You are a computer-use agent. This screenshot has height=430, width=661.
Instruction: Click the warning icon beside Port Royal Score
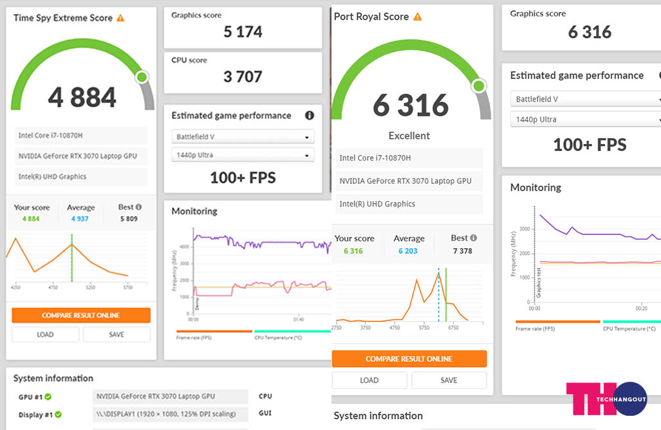tap(417, 17)
